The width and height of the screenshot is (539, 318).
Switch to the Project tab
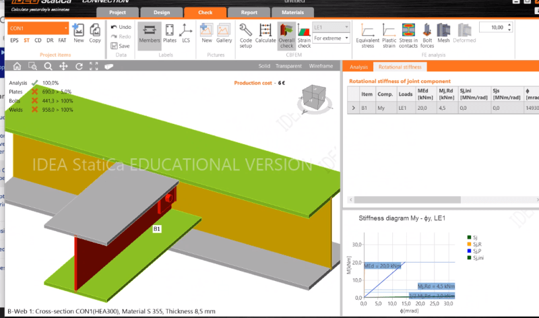(x=117, y=12)
